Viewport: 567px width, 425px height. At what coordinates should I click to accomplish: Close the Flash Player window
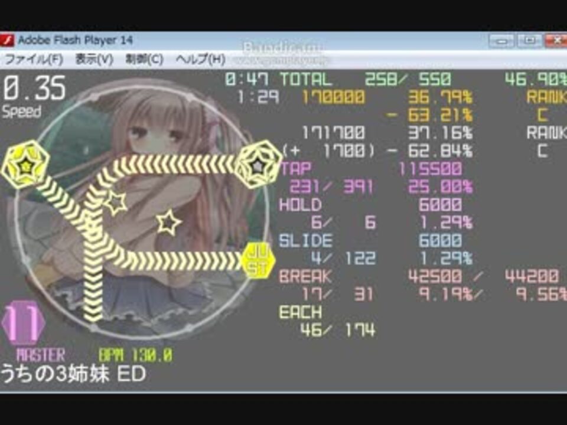(x=556, y=41)
